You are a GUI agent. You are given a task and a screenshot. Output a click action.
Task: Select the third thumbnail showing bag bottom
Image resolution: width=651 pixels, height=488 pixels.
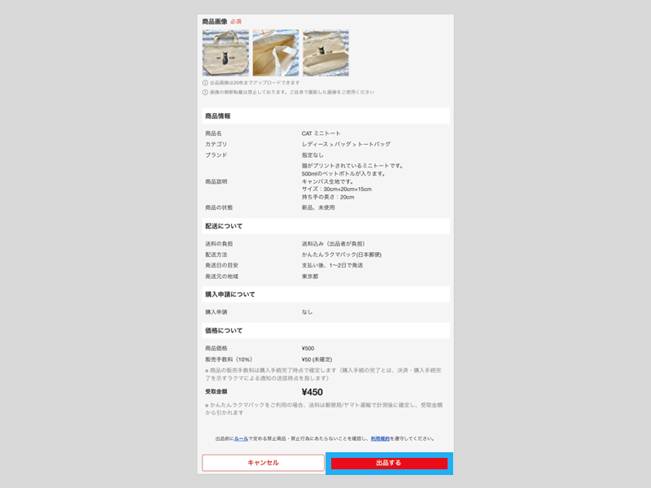326,53
